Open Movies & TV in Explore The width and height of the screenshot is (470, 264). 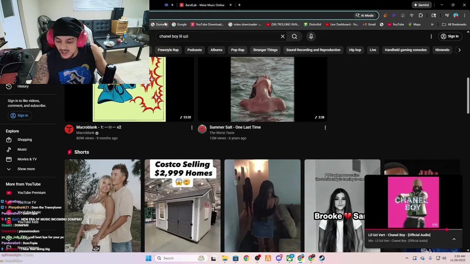(x=27, y=159)
